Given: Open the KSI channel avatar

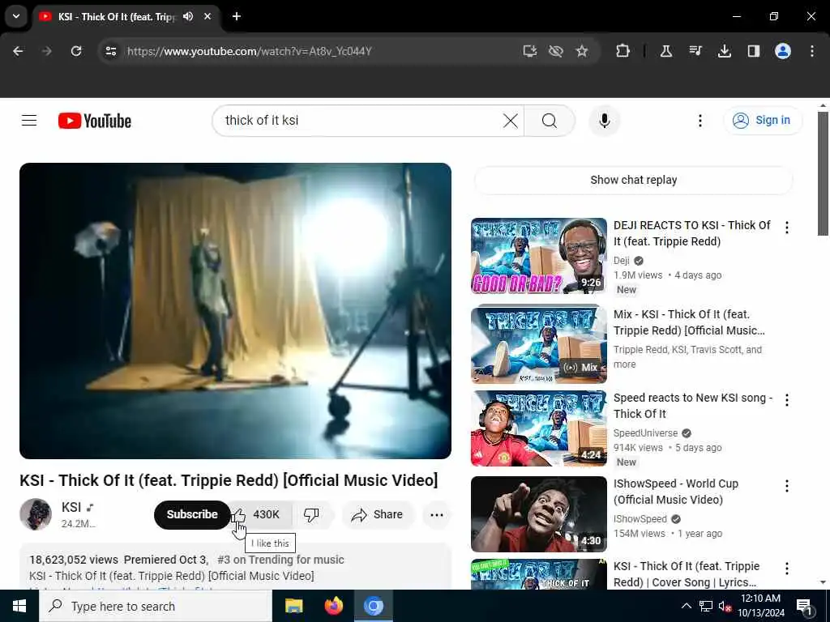Looking at the screenshot, I should [36, 514].
